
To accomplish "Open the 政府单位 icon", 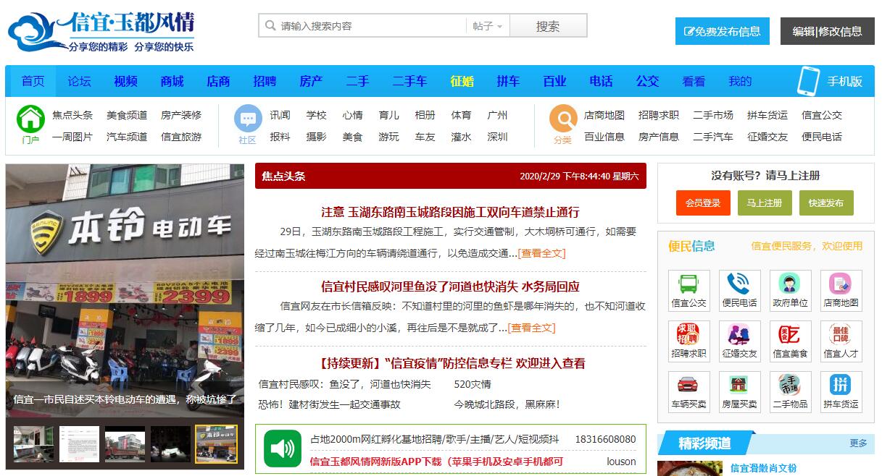I will [790, 284].
